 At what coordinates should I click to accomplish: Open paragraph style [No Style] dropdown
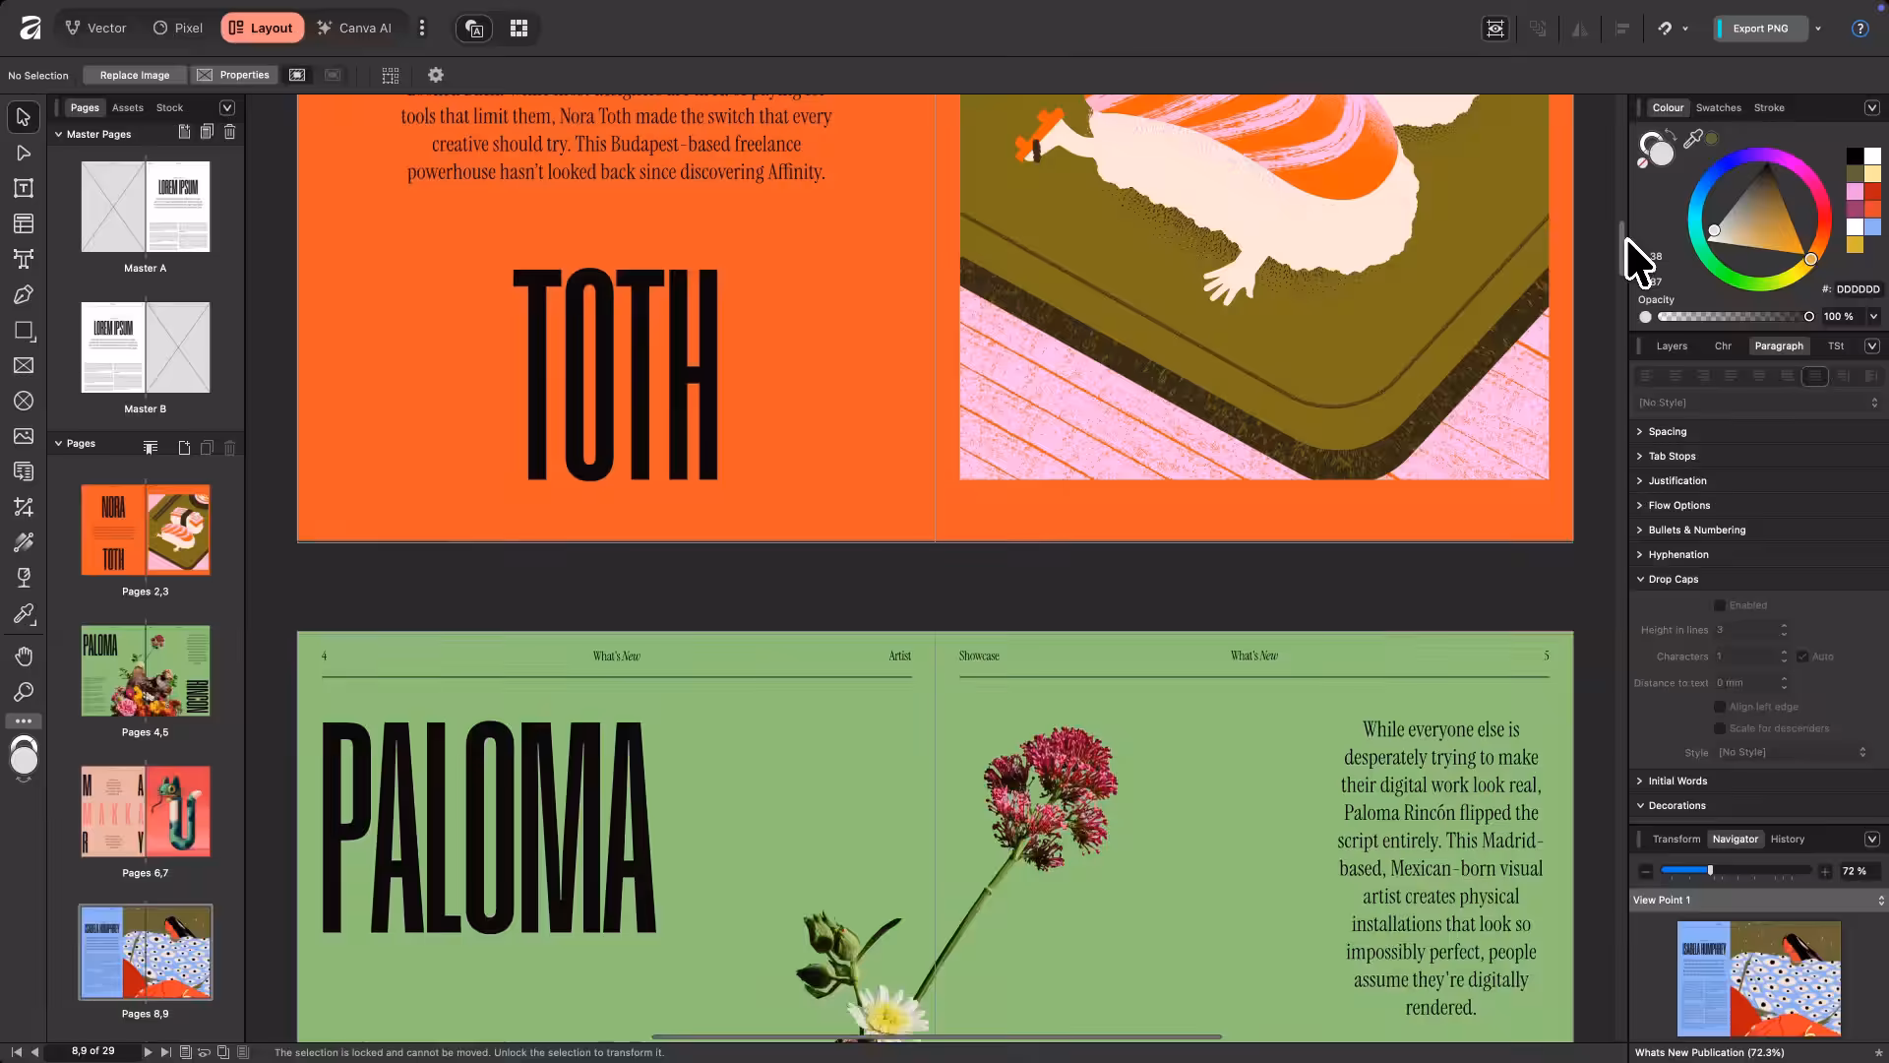(1758, 403)
